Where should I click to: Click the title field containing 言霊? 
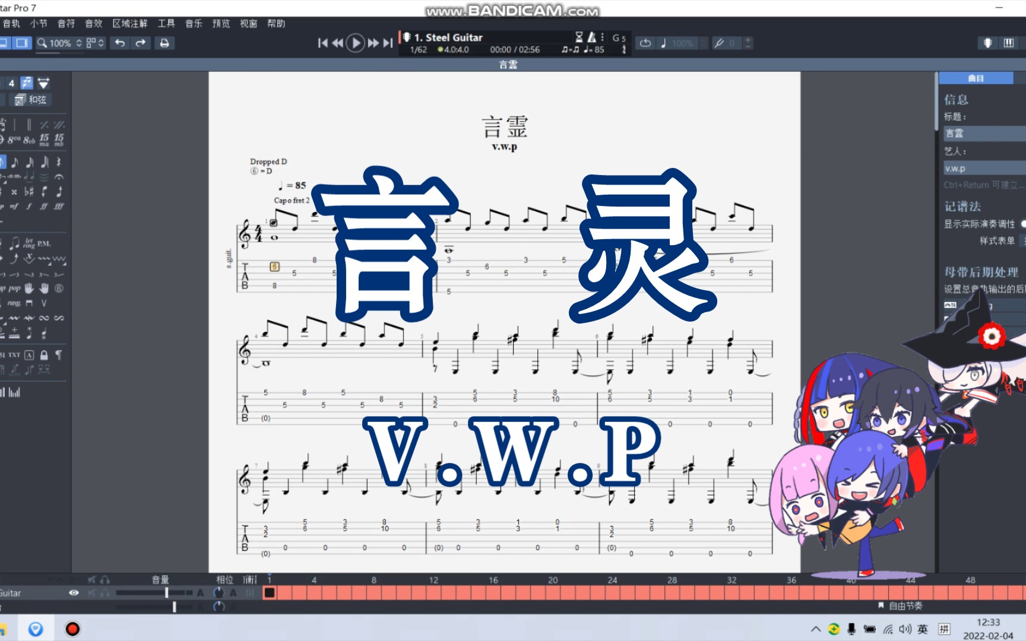click(984, 134)
